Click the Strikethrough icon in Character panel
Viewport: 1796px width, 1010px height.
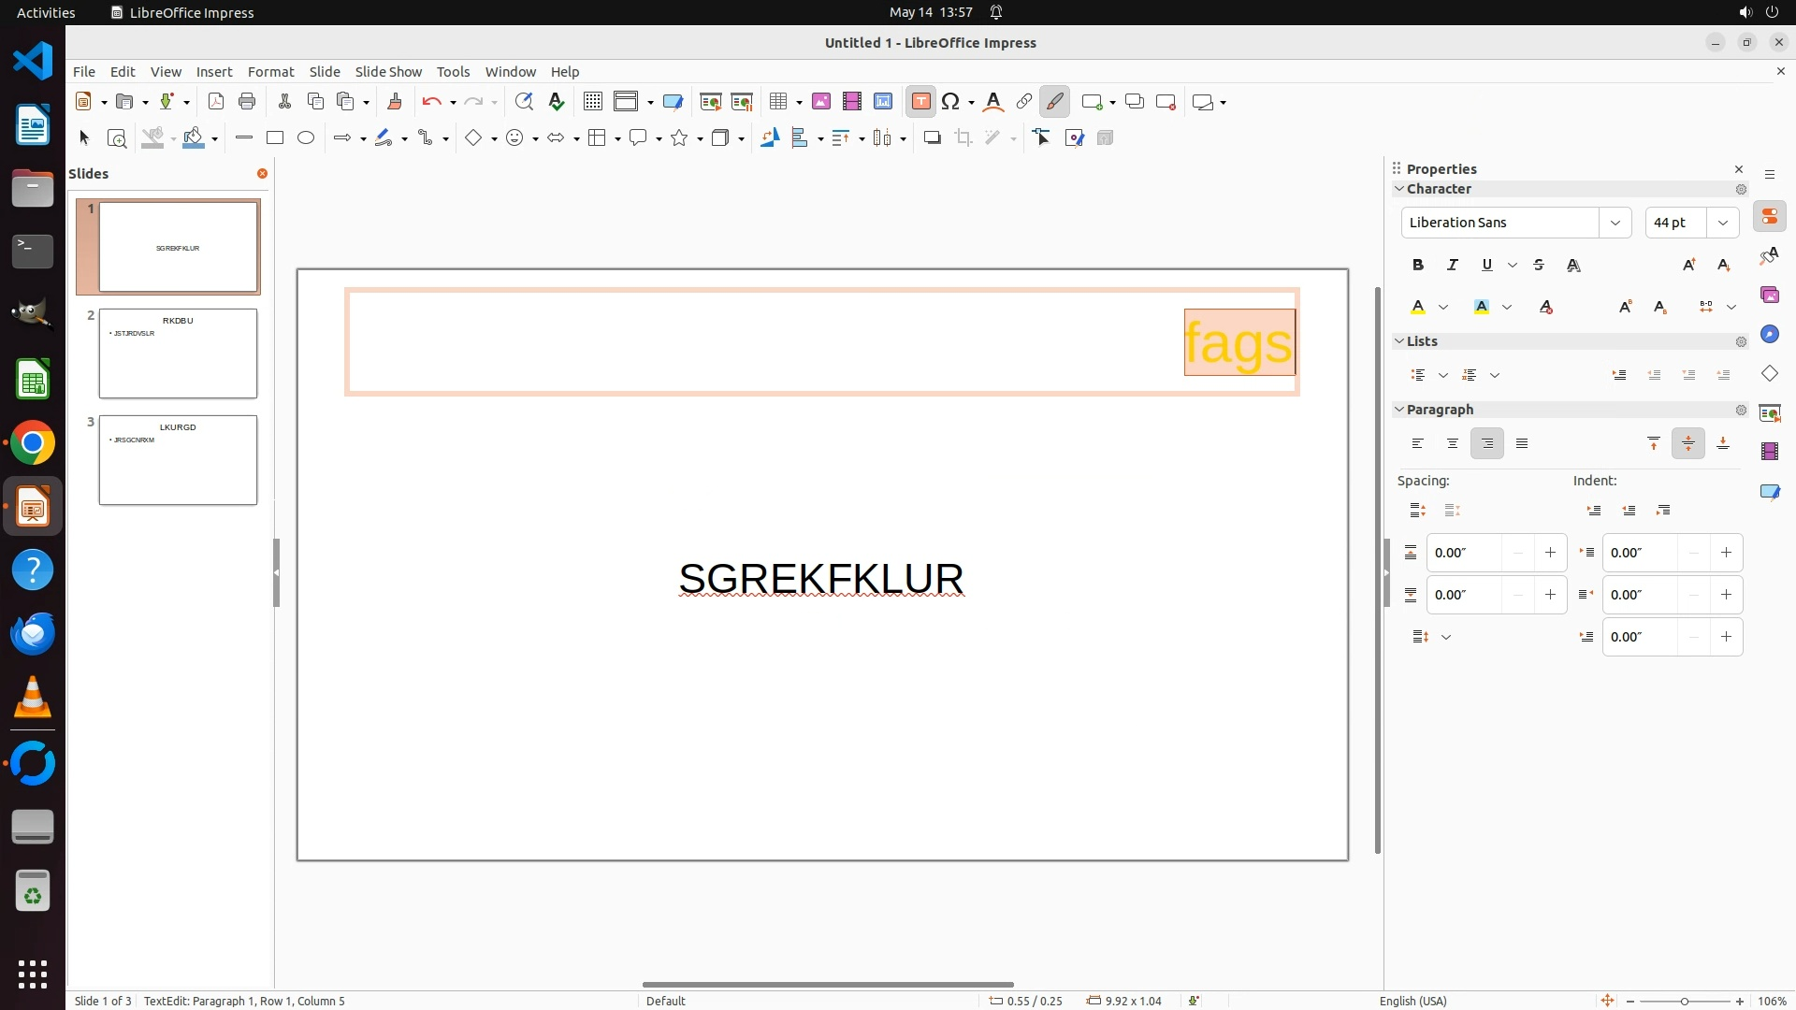tap(1539, 266)
